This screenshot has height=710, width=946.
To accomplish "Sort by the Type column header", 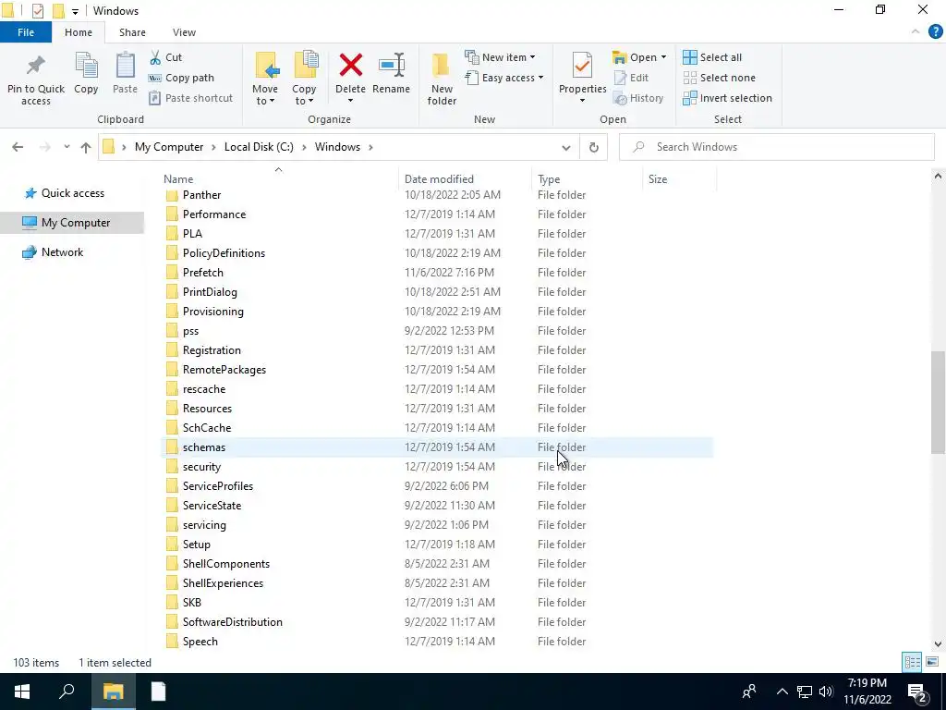I will point(587,179).
